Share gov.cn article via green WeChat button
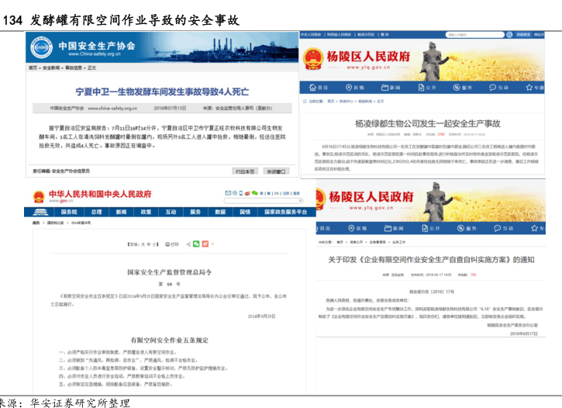This screenshot has width=562, height=408. (196, 244)
